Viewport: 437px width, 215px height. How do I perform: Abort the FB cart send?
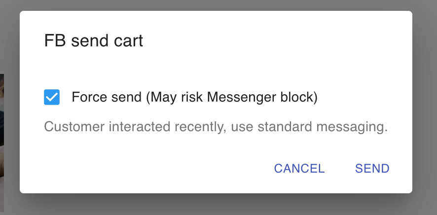[299, 169]
